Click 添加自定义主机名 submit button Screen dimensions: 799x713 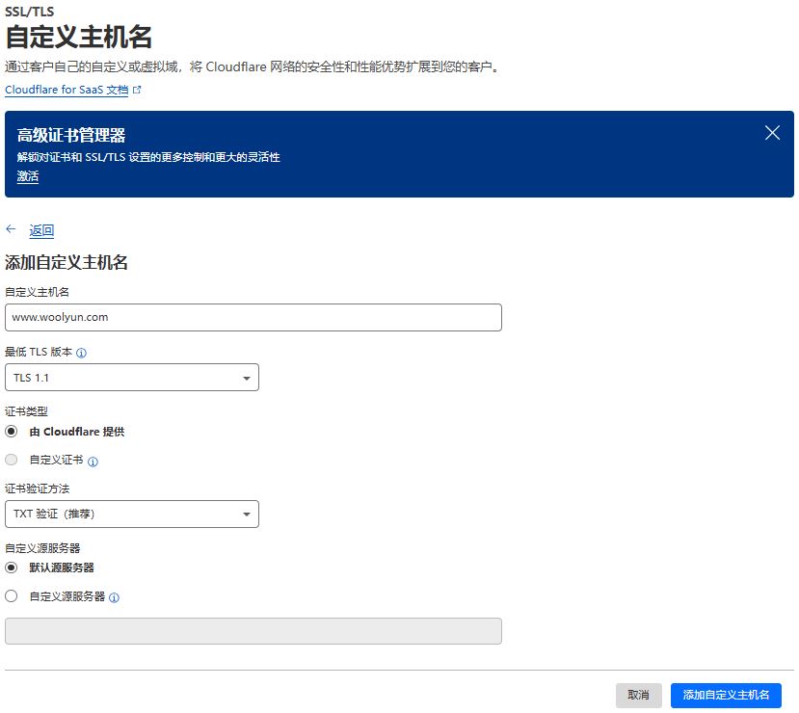pos(726,696)
